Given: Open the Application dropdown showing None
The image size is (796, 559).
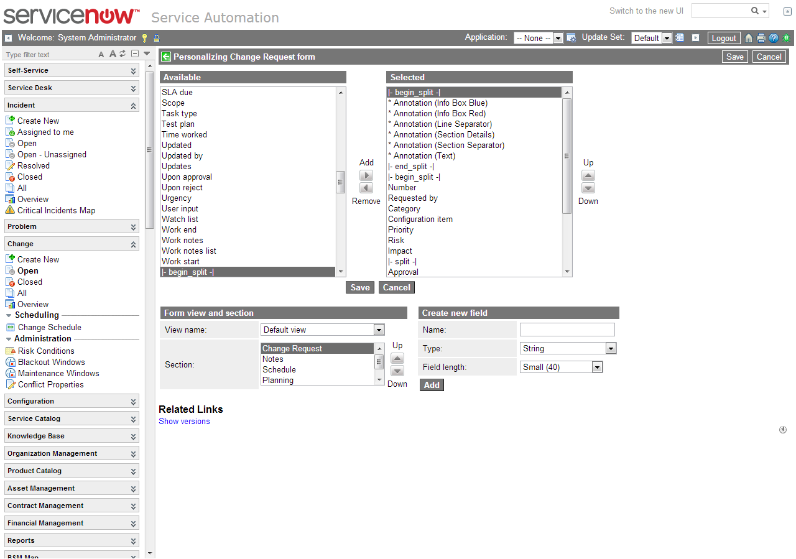Looking at the screenshot, I should tap(557, 37).
